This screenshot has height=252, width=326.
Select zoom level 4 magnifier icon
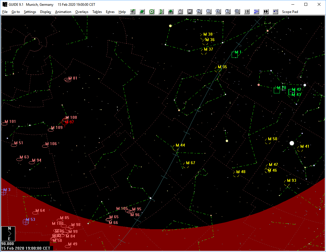click(x=218, y=12)
